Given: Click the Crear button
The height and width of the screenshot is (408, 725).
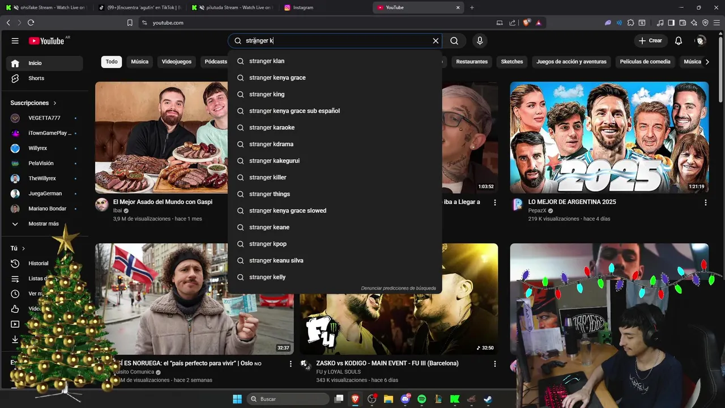Looking at the screenshot, I should point(650,41).
